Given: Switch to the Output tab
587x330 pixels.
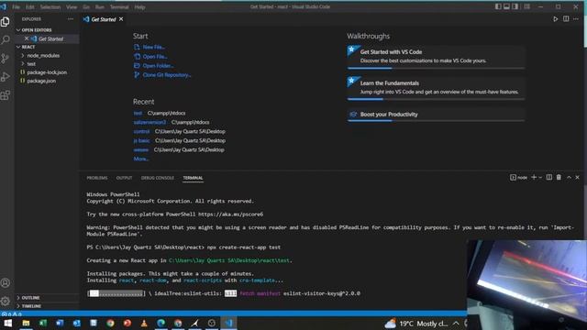Looking at the screenshot, I should click(x=124, y=178).
